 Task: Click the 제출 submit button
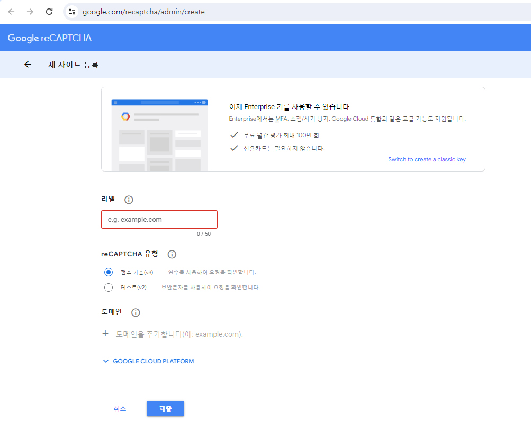pyautogui.click(x=165, y=409)
